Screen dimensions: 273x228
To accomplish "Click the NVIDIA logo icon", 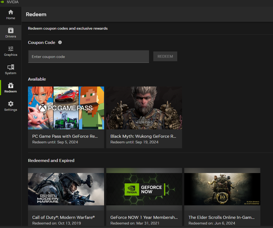I will (2, 2).
